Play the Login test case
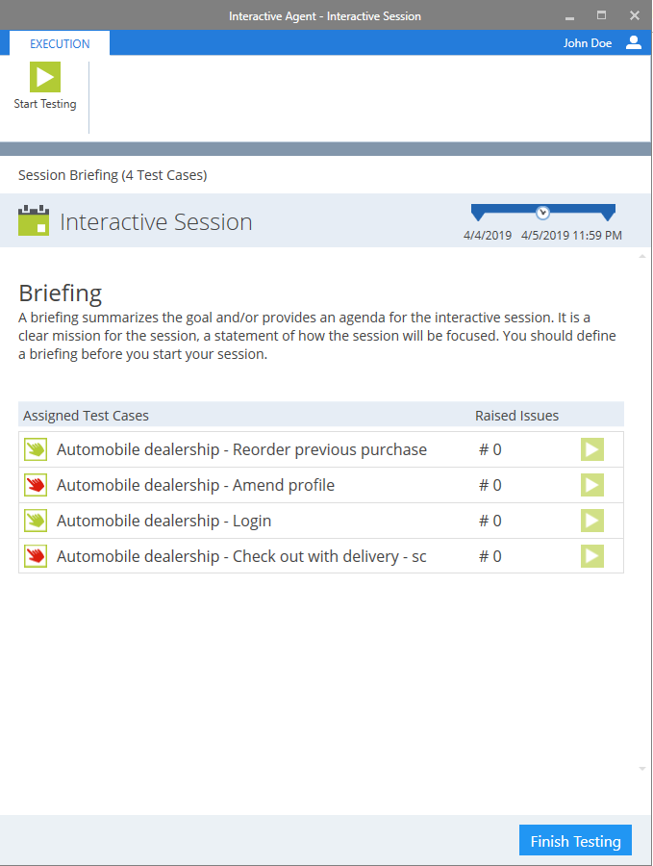 [x=591, y=521]
